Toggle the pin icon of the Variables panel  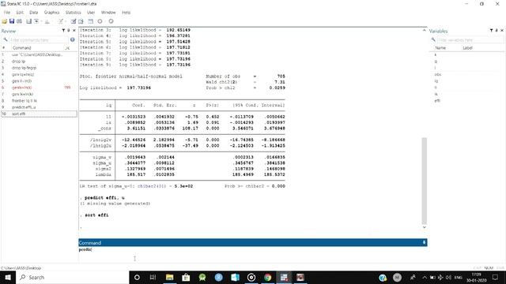tap(497, 30)
